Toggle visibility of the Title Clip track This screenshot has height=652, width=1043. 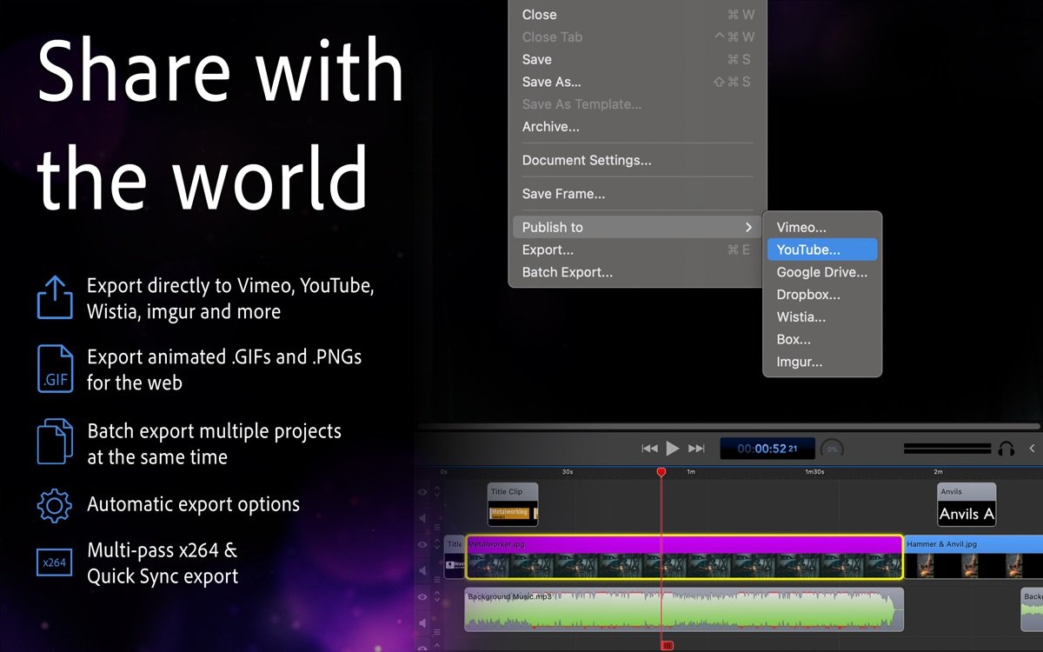(x=423, y=492)
